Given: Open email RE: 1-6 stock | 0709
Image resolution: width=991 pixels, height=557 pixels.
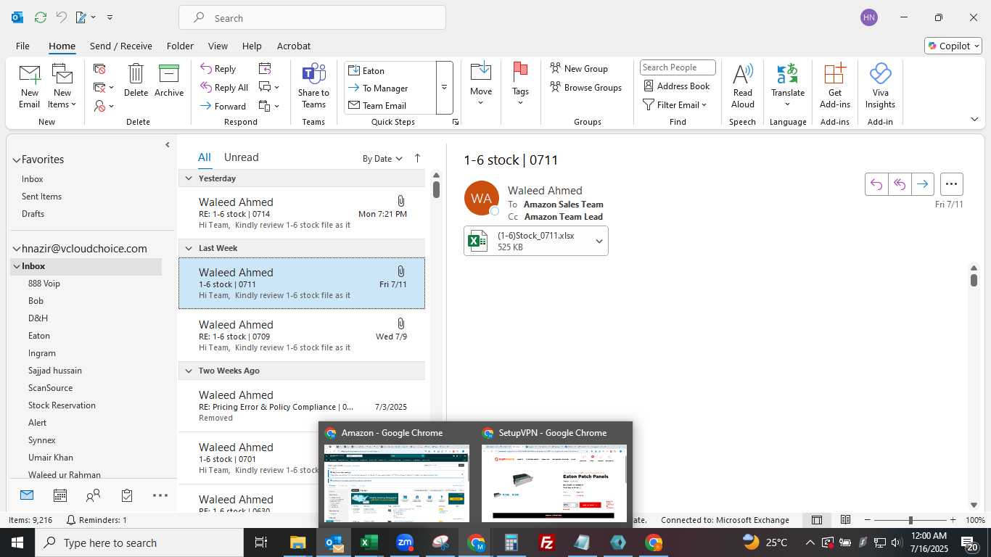Looking at the screenshot, I should click(x=302, y=336).
